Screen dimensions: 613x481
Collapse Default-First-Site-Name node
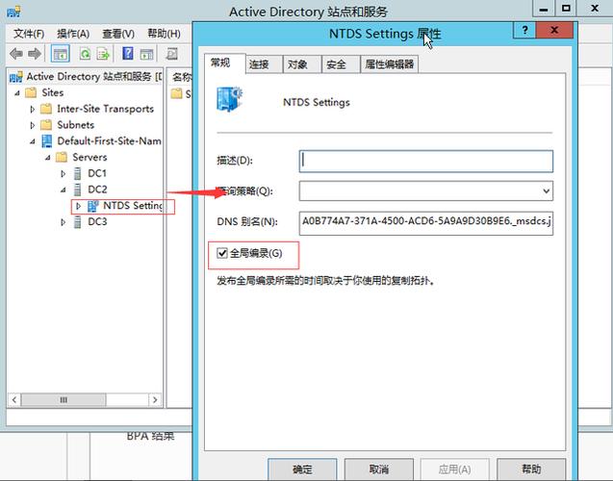tap(33, 141)
